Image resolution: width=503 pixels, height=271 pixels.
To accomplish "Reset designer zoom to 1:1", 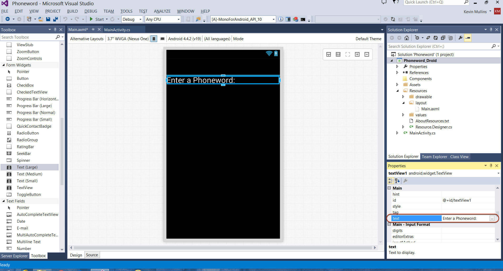I will [338, 54].
